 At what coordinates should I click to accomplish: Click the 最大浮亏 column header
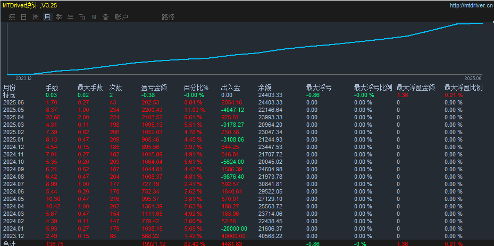(319, 87)
